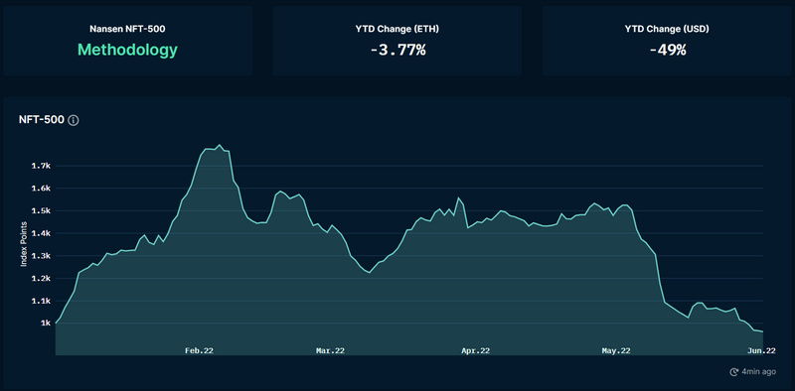Click the refresh clock icon beside 4min ago
The width and height of the screenshot is (795, 391).
(733, 372)
